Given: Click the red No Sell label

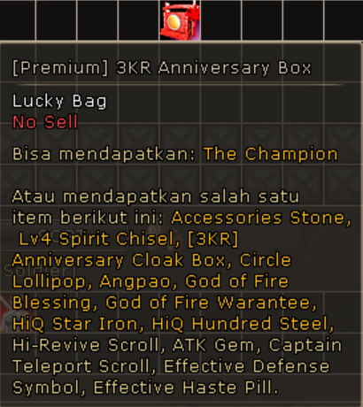Looking at the screenshot, I should 45,122.
